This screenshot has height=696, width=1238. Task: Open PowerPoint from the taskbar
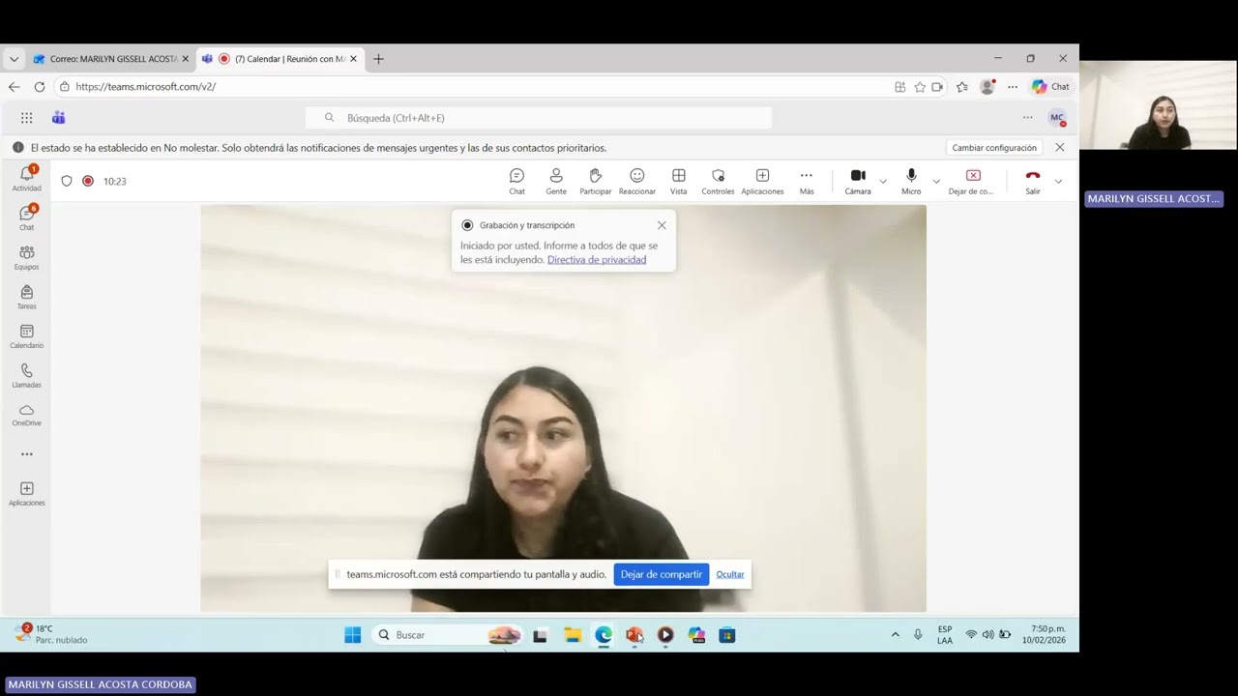pyautogui.click(x=634, y=635)
